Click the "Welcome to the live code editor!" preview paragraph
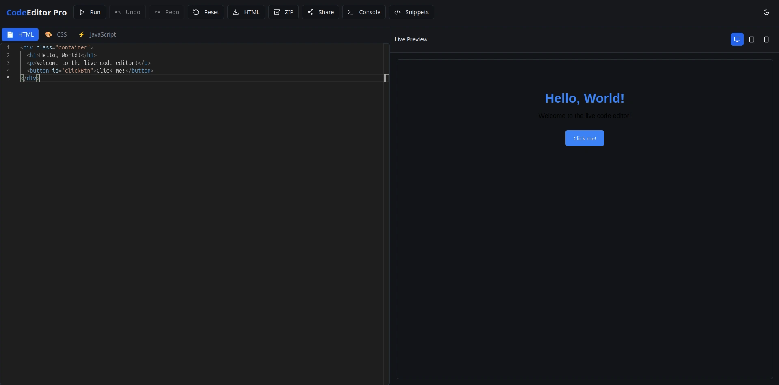The height and width of the screenshot is (385, 779). (x=585, y=116)
